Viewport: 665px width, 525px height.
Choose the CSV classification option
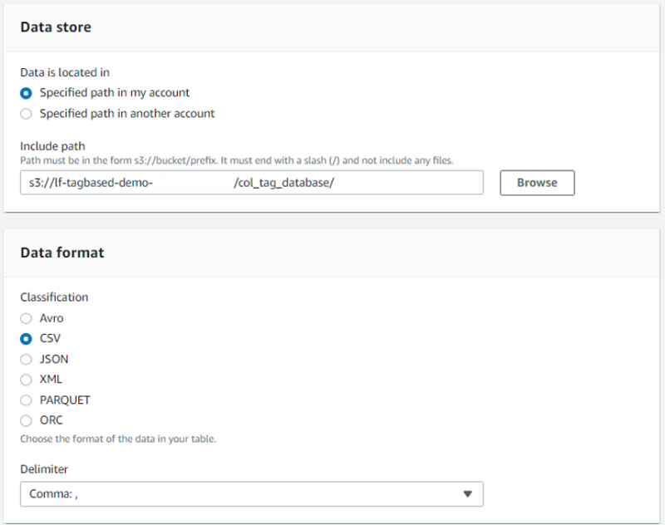(x=27, y=339)
